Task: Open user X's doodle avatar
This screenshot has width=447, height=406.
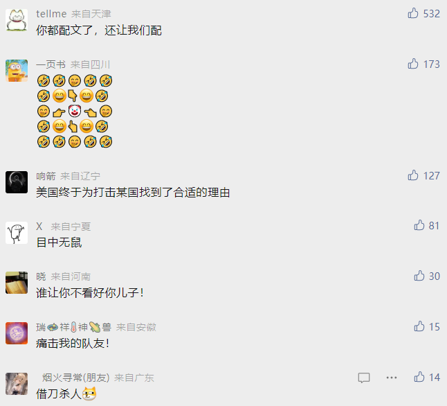Action: point(17,233)
